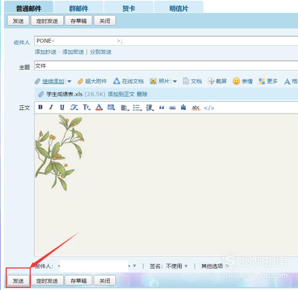
Task: Click the 添加密送 link
Action: (x=73, y=52)
